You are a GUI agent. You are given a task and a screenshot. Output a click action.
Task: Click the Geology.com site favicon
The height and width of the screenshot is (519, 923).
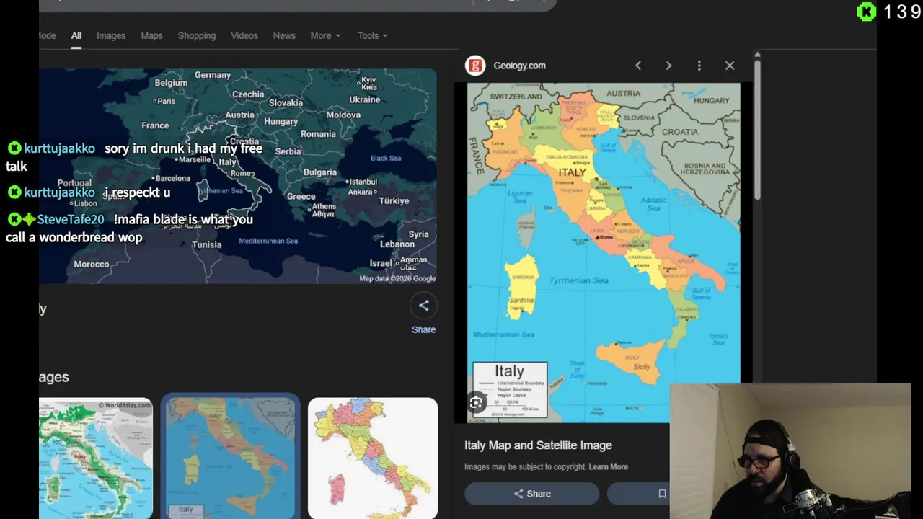tap(475, 66)
